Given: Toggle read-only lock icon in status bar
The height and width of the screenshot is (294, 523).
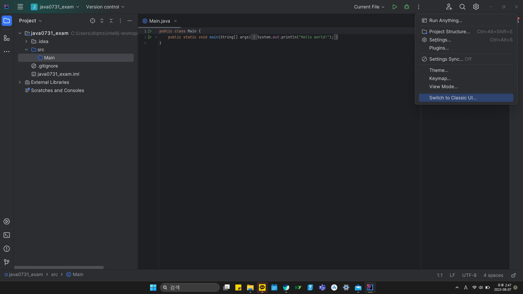Looking at the screenshot, I should coord(513,275).
